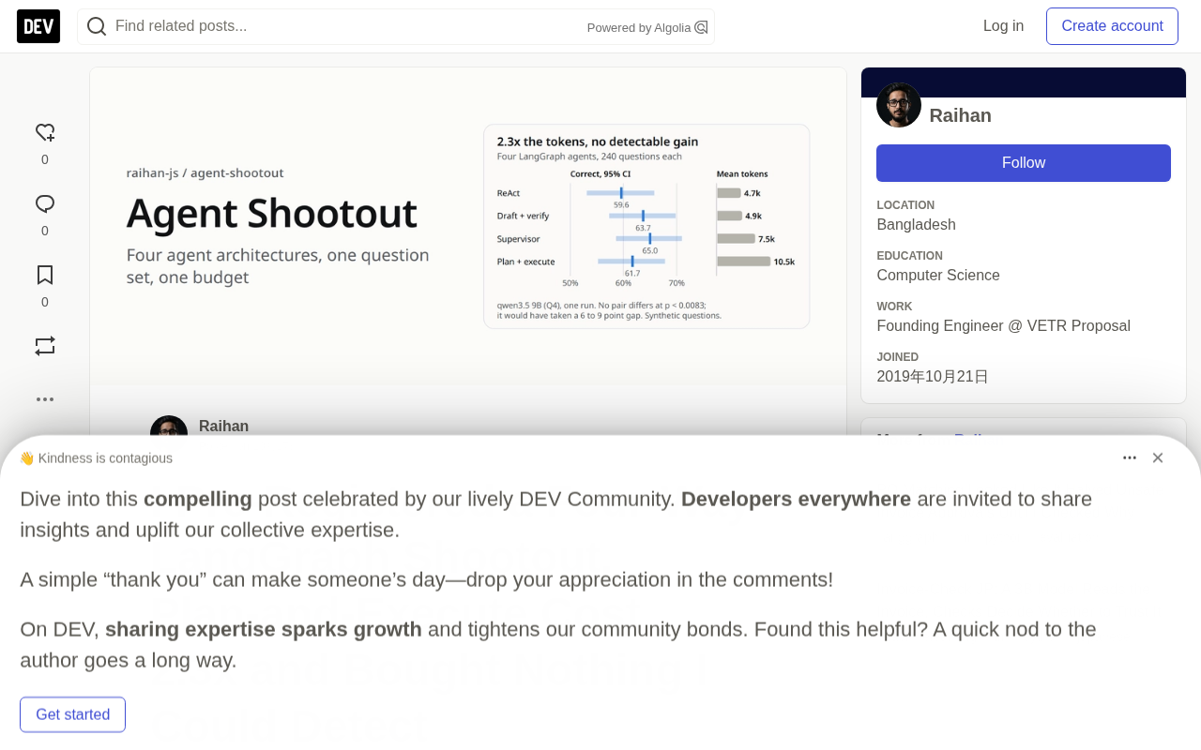Click the author avatar under the cover image

[169, 426]
